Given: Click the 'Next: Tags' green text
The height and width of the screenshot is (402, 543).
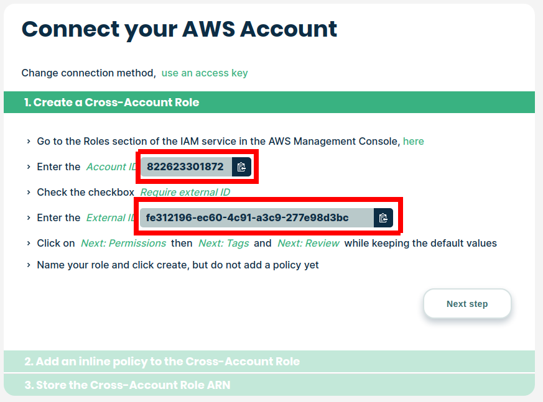Looking at the screenshot, I should point(223,243).
